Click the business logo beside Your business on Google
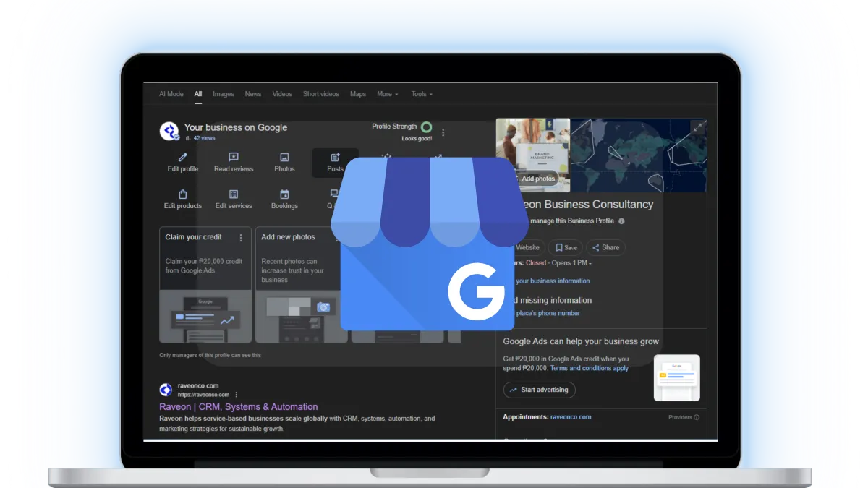This screenshot has width=868, height=488. [x=169, y=131]
